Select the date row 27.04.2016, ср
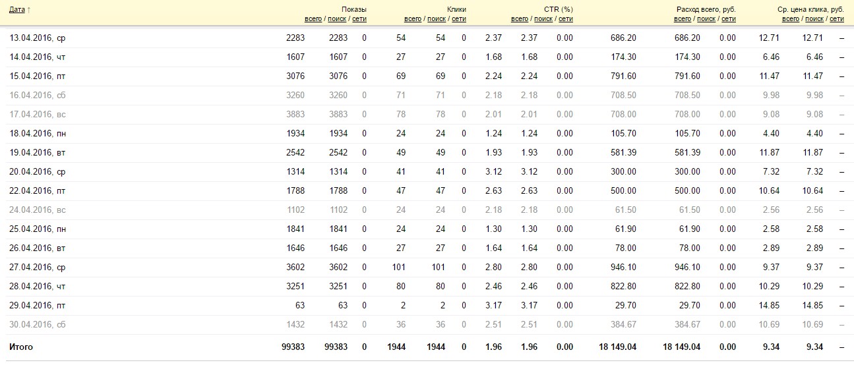The width and height of the screenshot is (854, 371). point(38,268)
